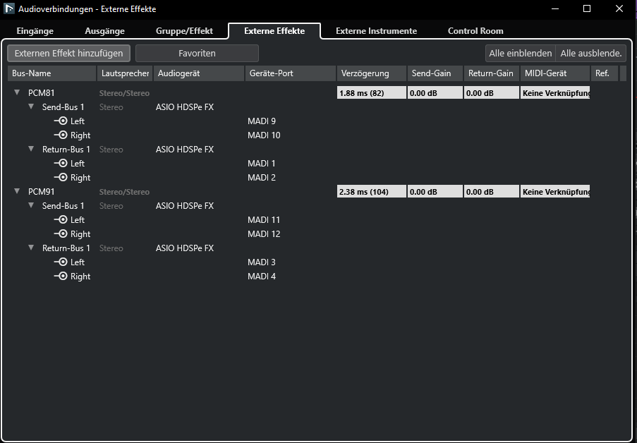
Task: Click the Lautsprecher column header
Action: (x=125, y=73)
